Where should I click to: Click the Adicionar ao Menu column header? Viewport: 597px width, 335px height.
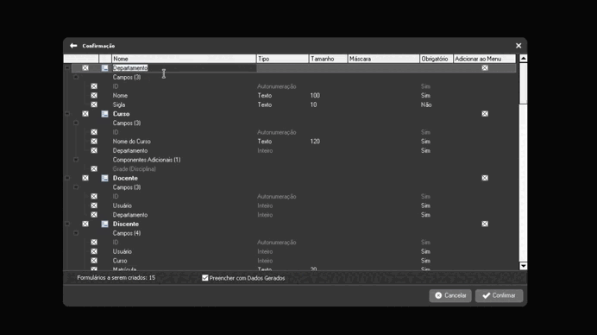click(484, 59)
